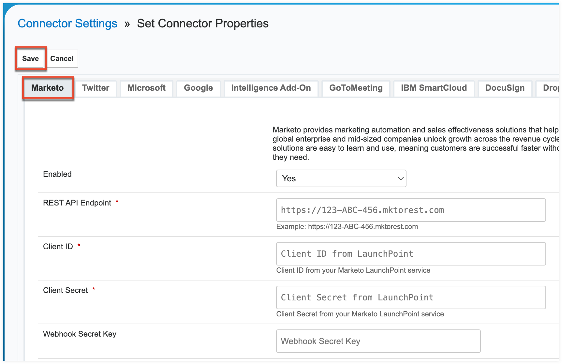Open the DocuSign connector tab

coord(505,88)
